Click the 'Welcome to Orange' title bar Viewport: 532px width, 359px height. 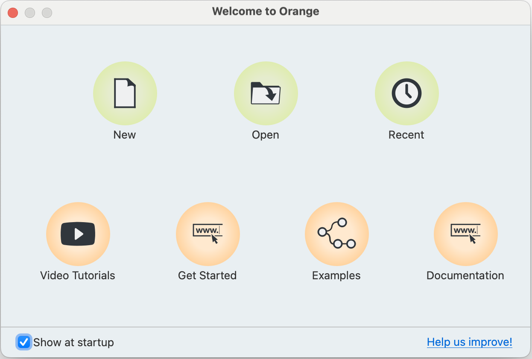click(x=266, y=12)
